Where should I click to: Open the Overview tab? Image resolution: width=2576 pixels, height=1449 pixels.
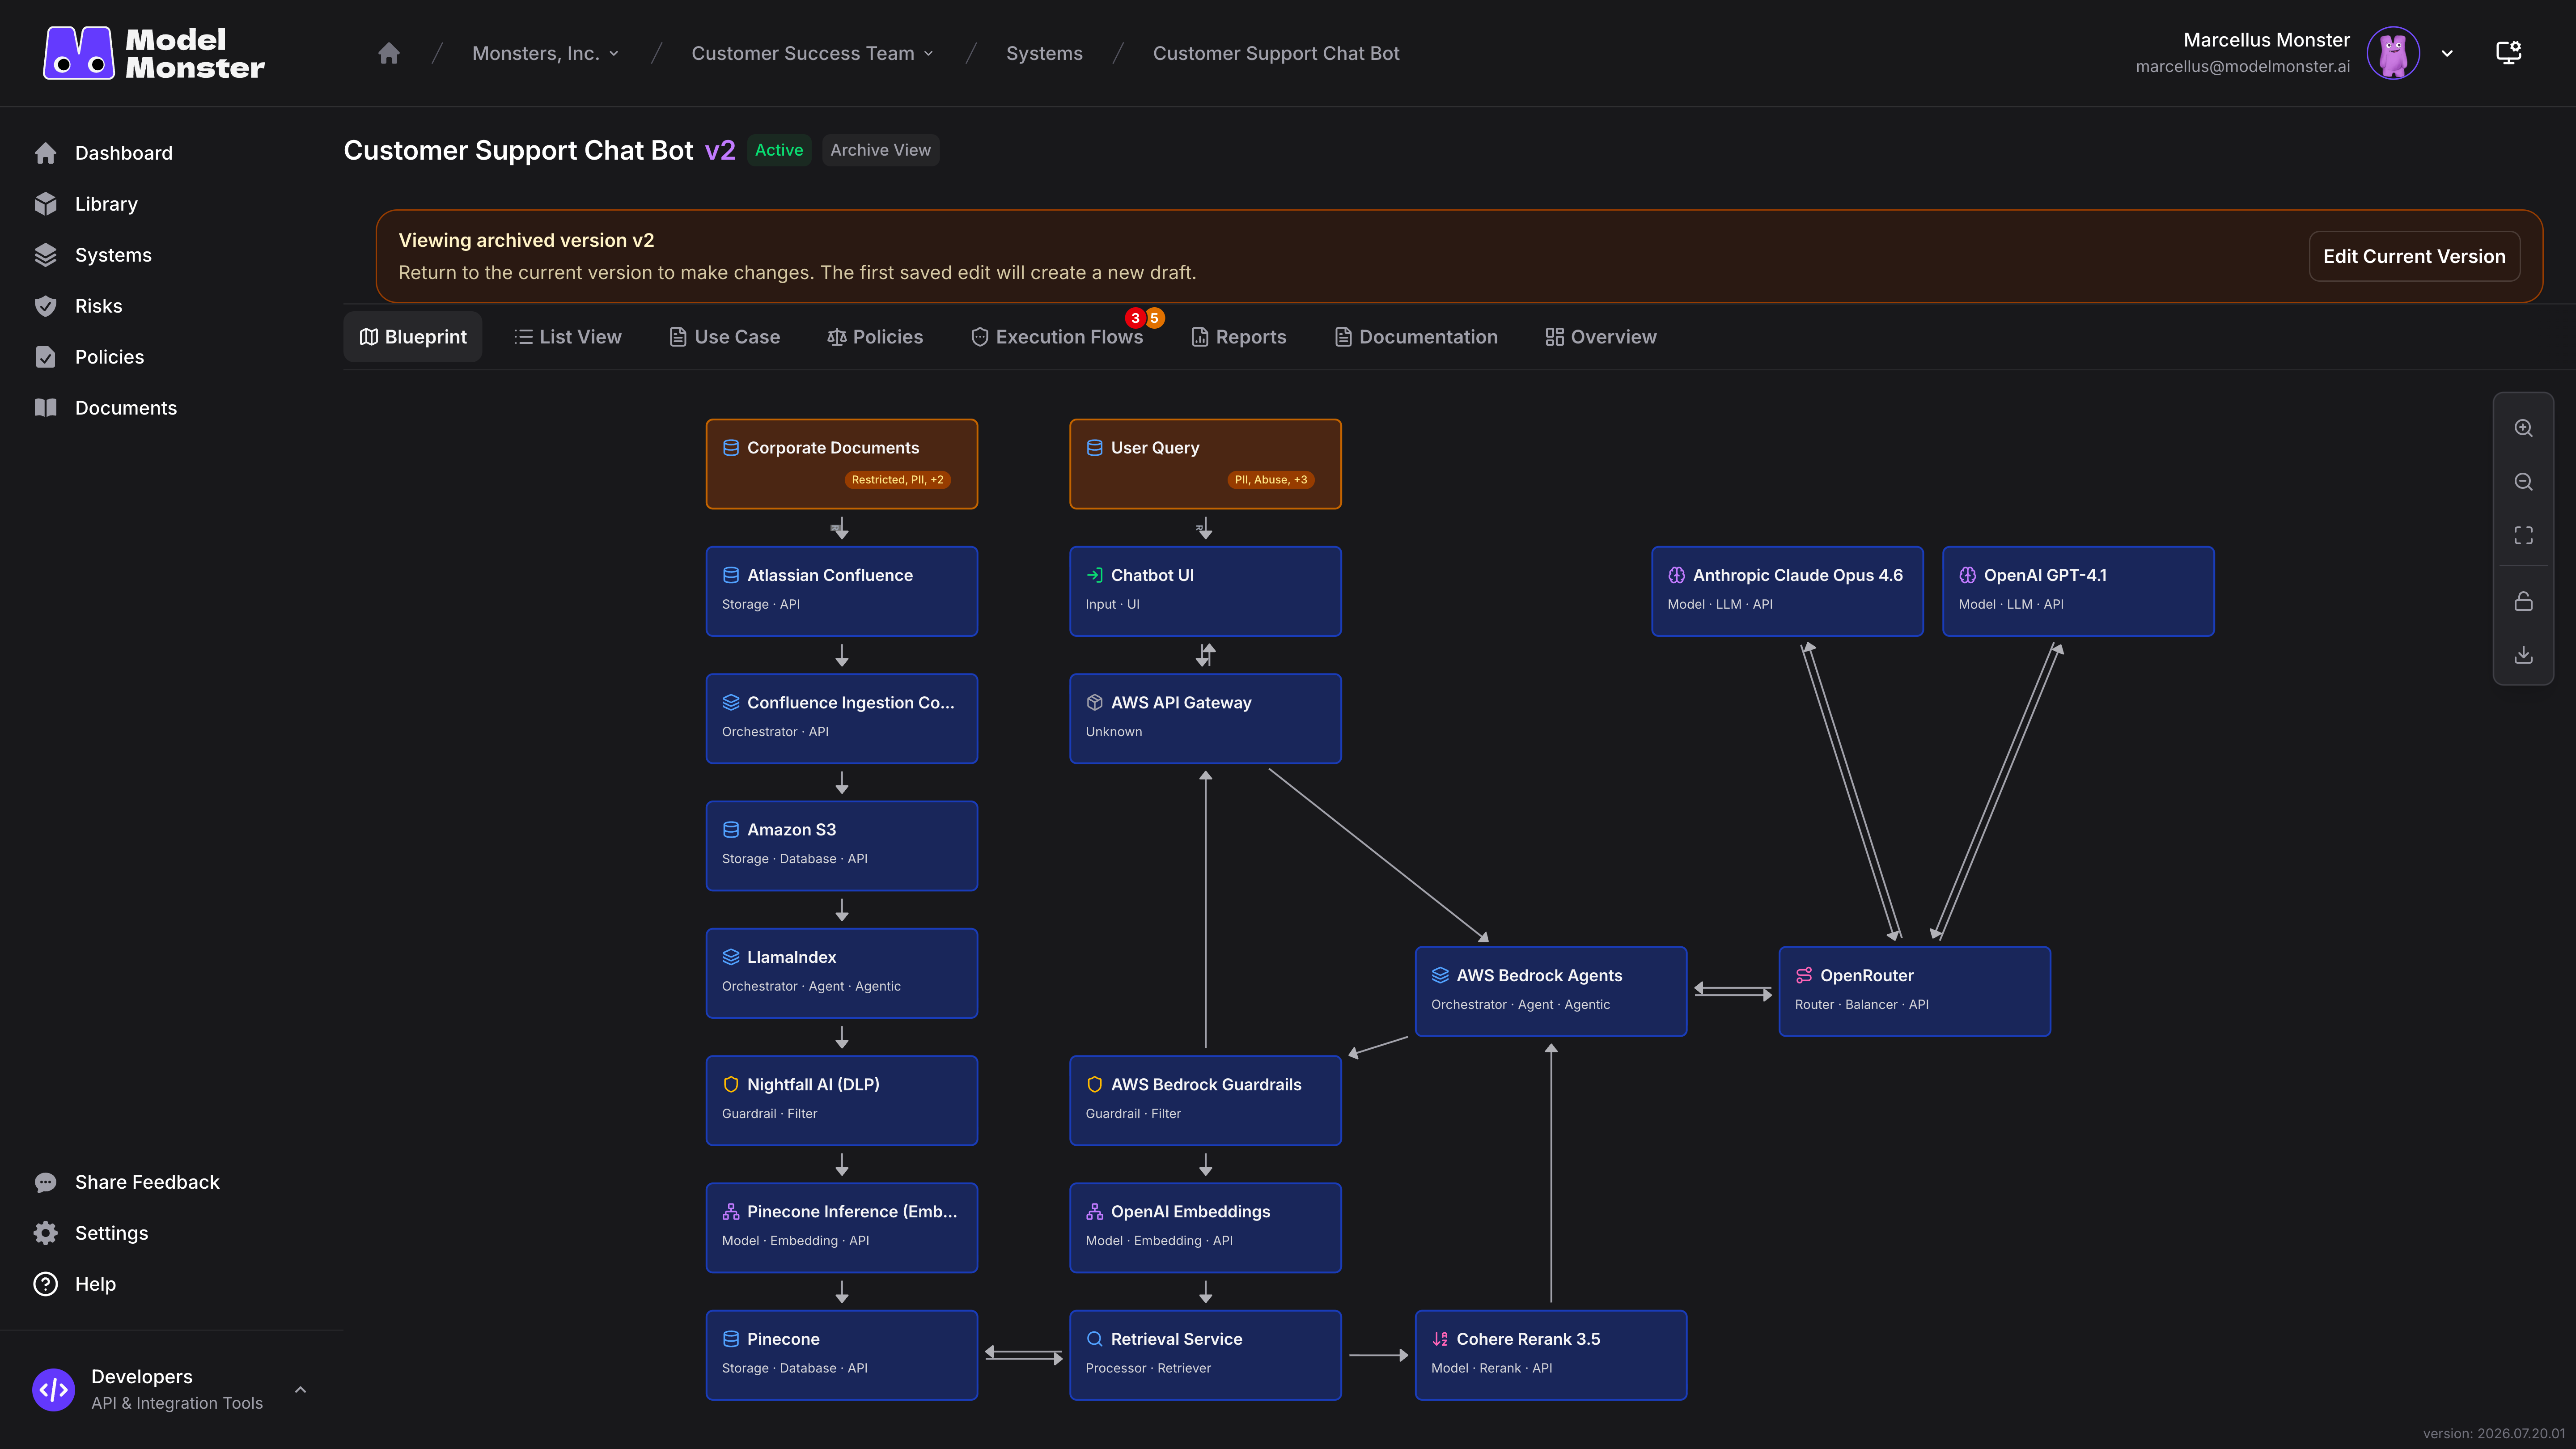pos(1601,337)
